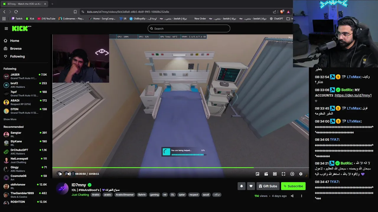The width and height of the screenshot is (378, 212).
Task: Switch to the ID7mny VOD browser tab
Action: 25,4
